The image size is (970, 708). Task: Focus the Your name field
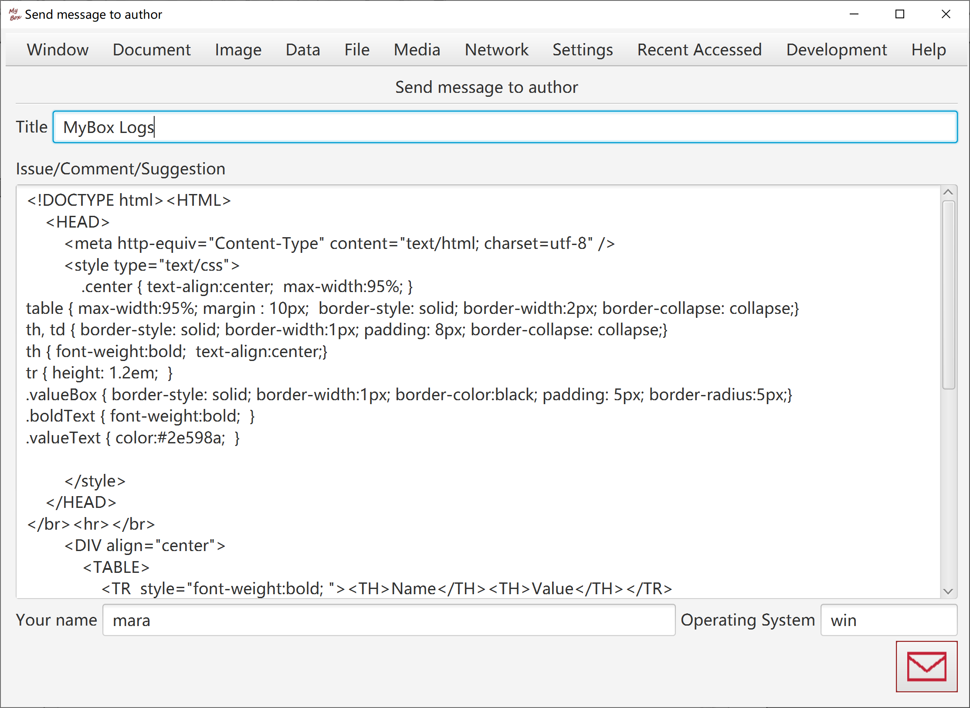click(x=389, y=620)
